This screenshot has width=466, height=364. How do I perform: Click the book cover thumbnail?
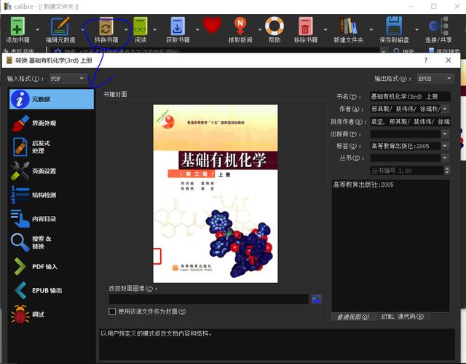(216, 193)
